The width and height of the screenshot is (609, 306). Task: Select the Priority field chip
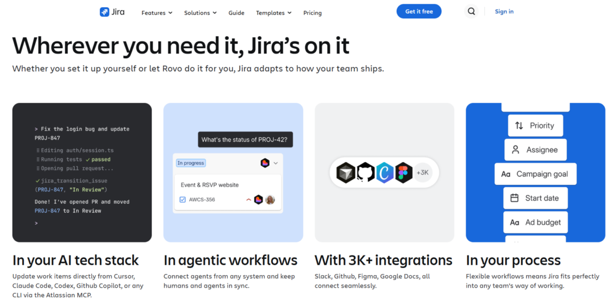pos(536,125)
